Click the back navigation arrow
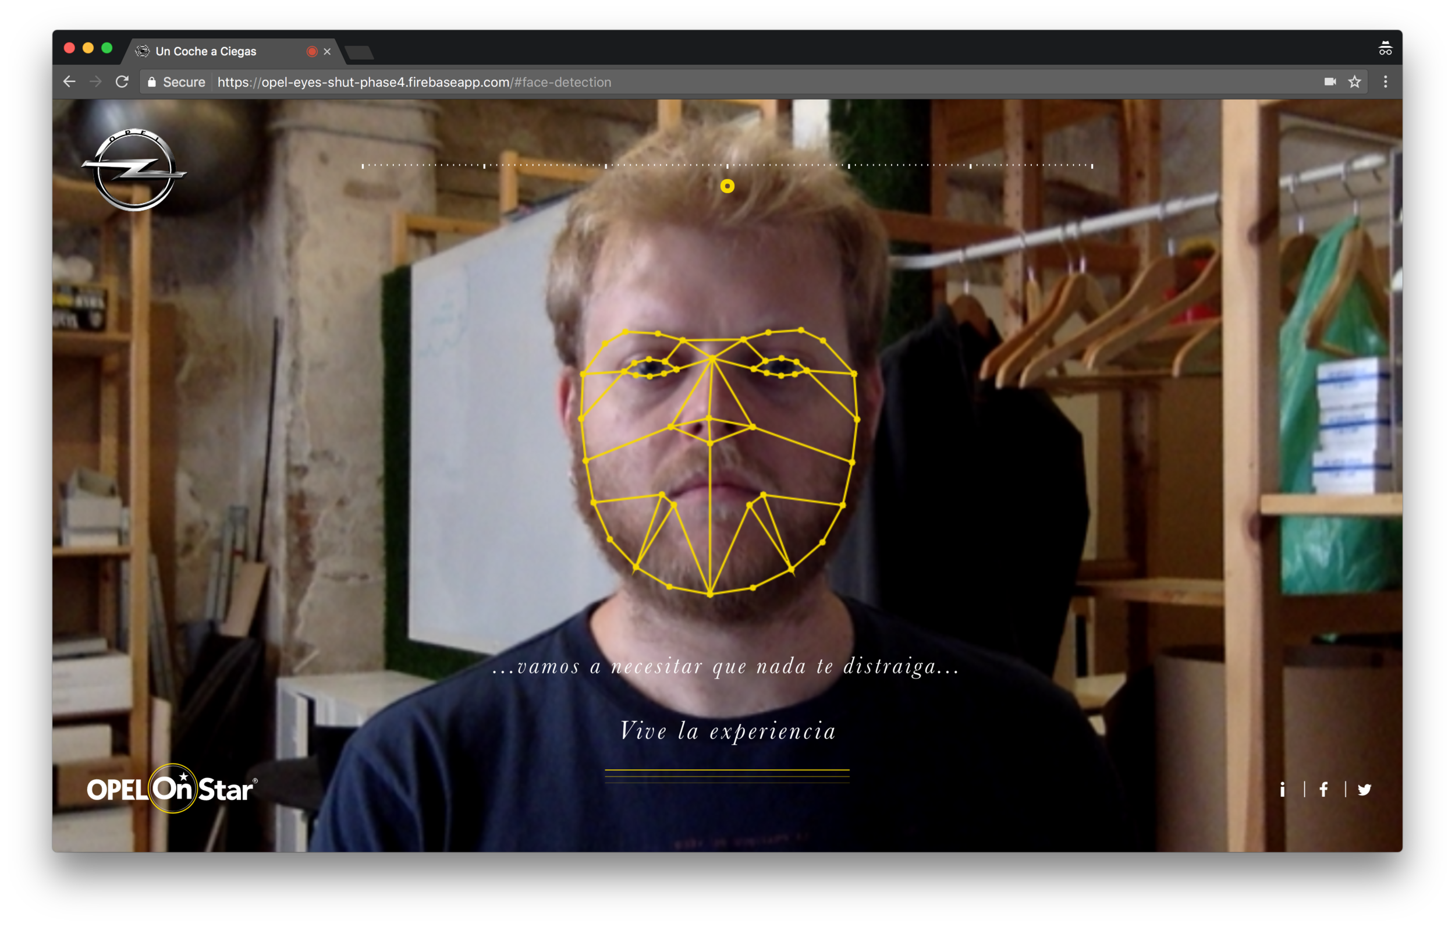This screenshot has width=1455, height=927. tap(69, 82)
